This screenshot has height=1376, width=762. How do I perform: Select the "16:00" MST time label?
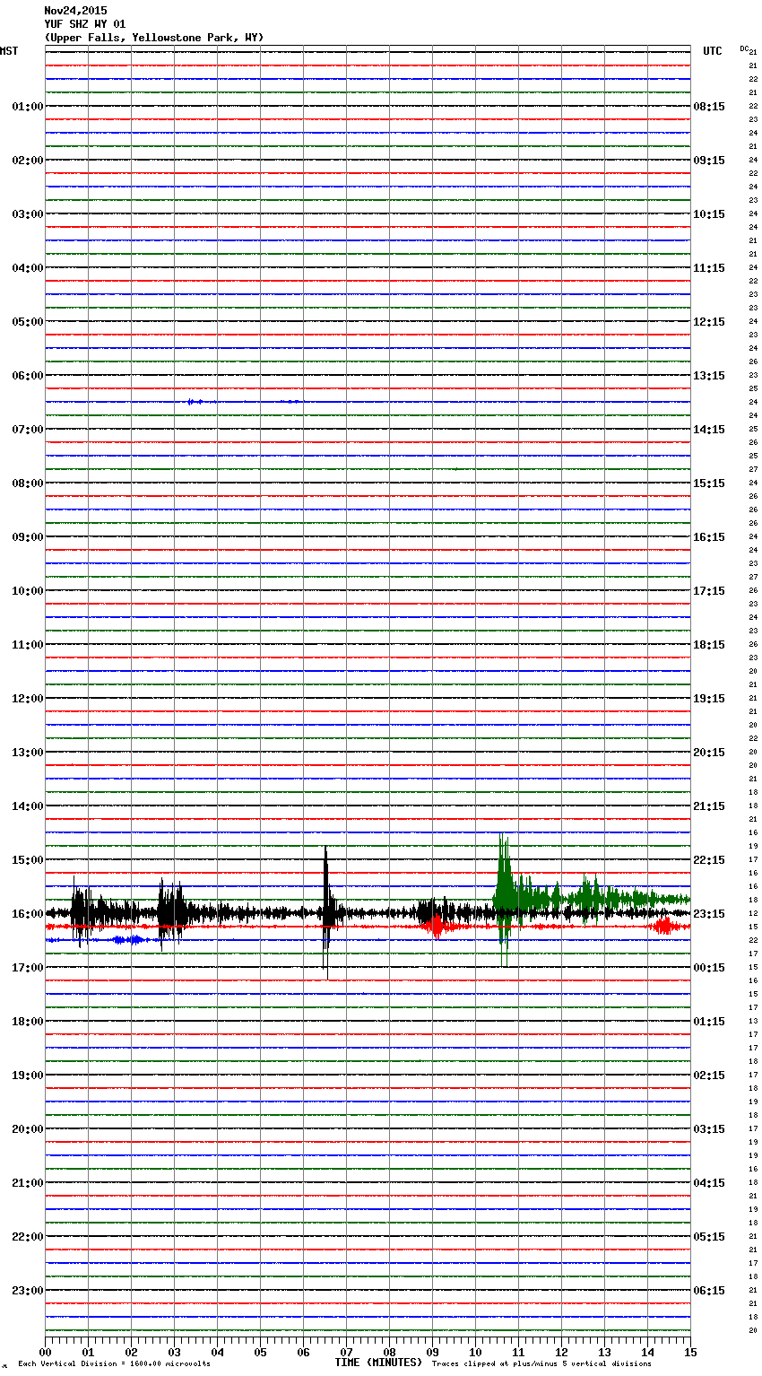coord(28,914)
